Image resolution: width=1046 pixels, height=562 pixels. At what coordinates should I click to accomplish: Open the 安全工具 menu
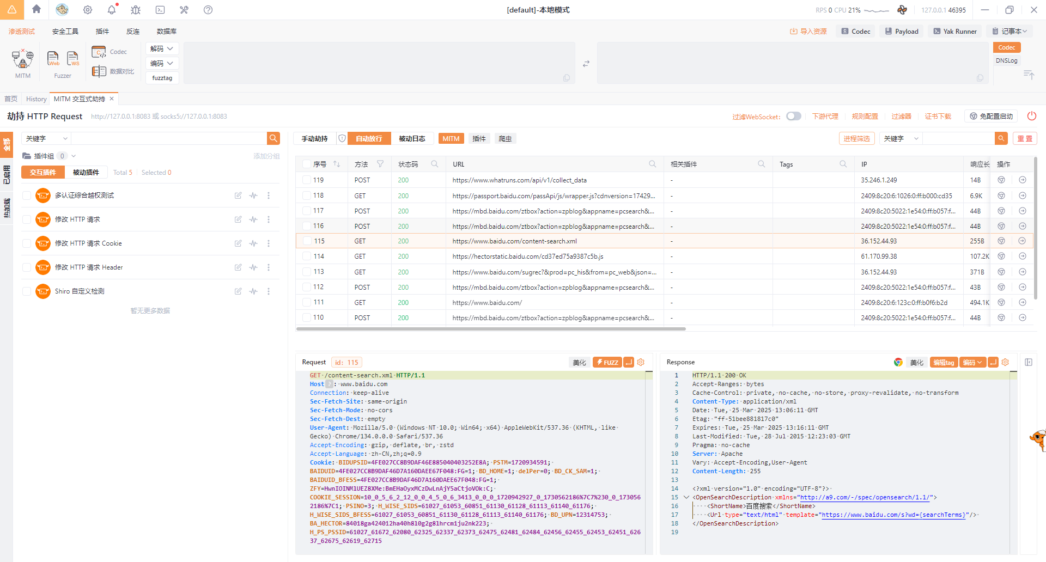point(65,32)
